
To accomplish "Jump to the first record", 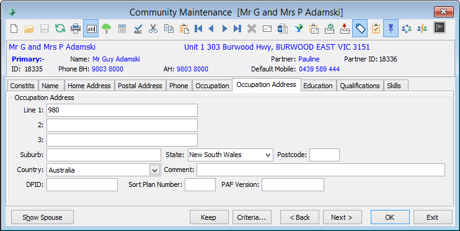I will pos(198,29).
